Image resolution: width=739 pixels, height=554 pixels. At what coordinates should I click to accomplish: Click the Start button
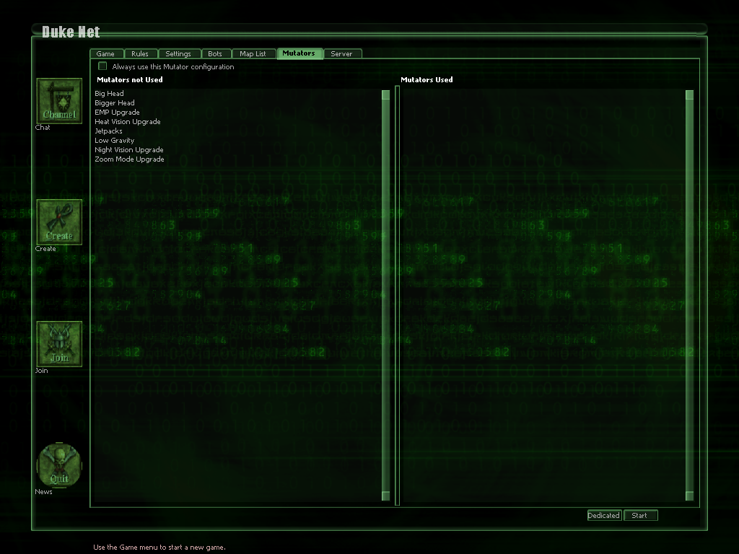coord(640,515)
